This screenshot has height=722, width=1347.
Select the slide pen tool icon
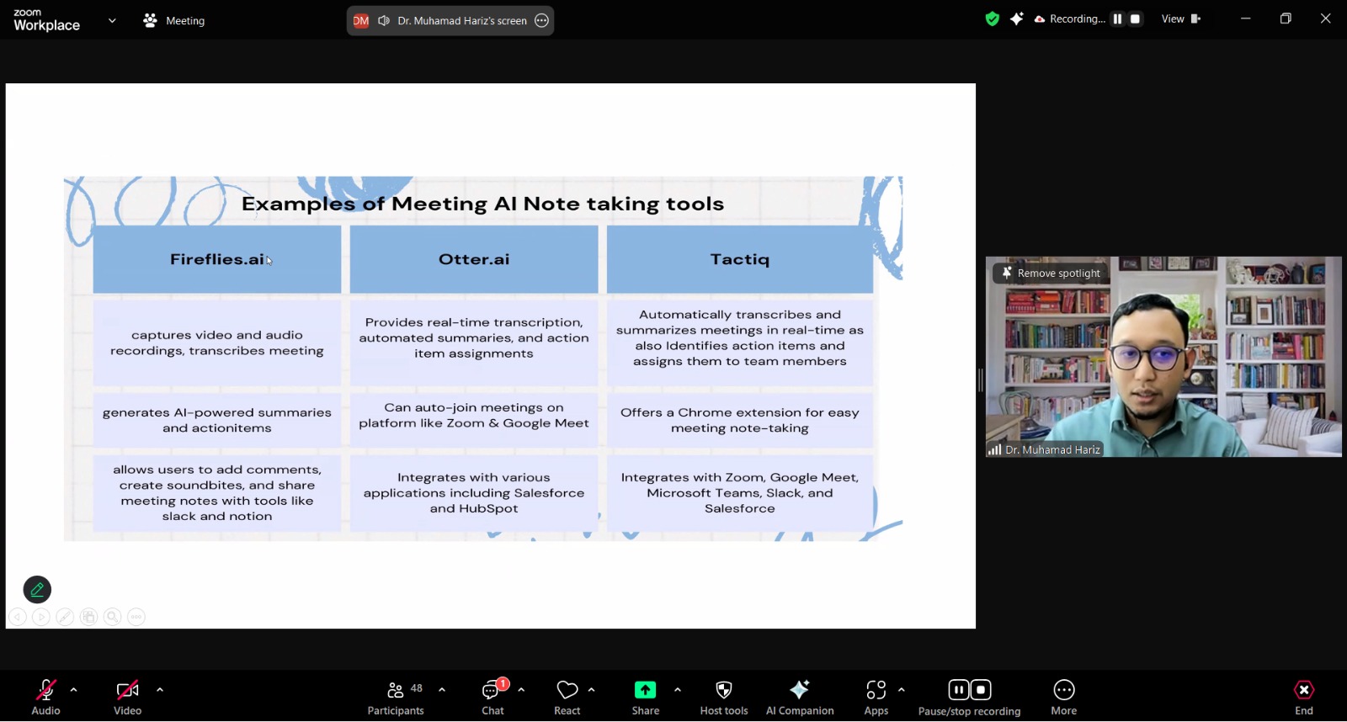tap(65, 617)
